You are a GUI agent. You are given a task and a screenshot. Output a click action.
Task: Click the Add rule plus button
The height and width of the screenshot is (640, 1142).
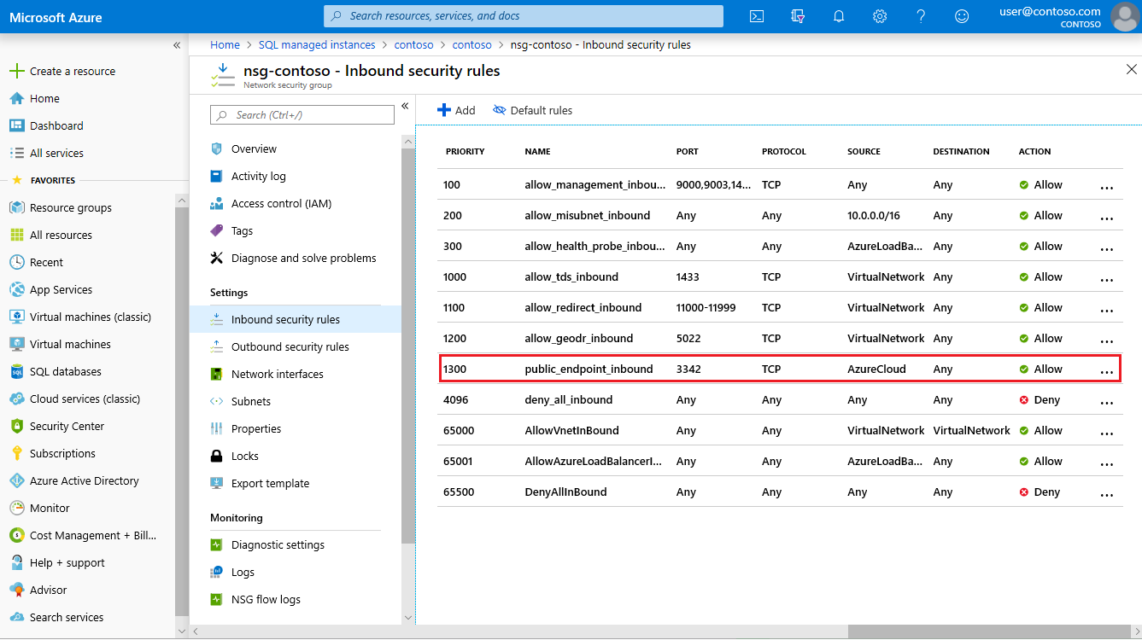456,110
